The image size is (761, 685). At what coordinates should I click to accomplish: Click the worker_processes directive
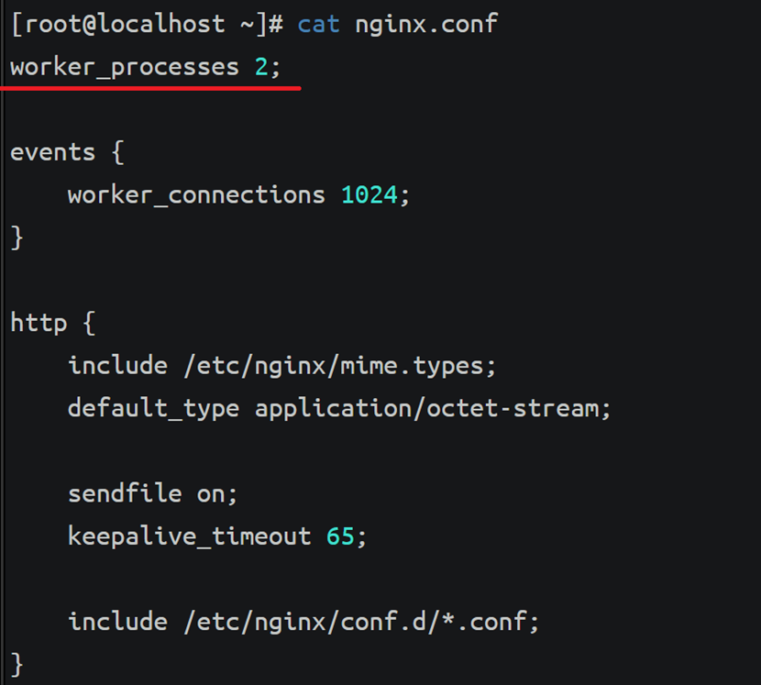[125, 68]
